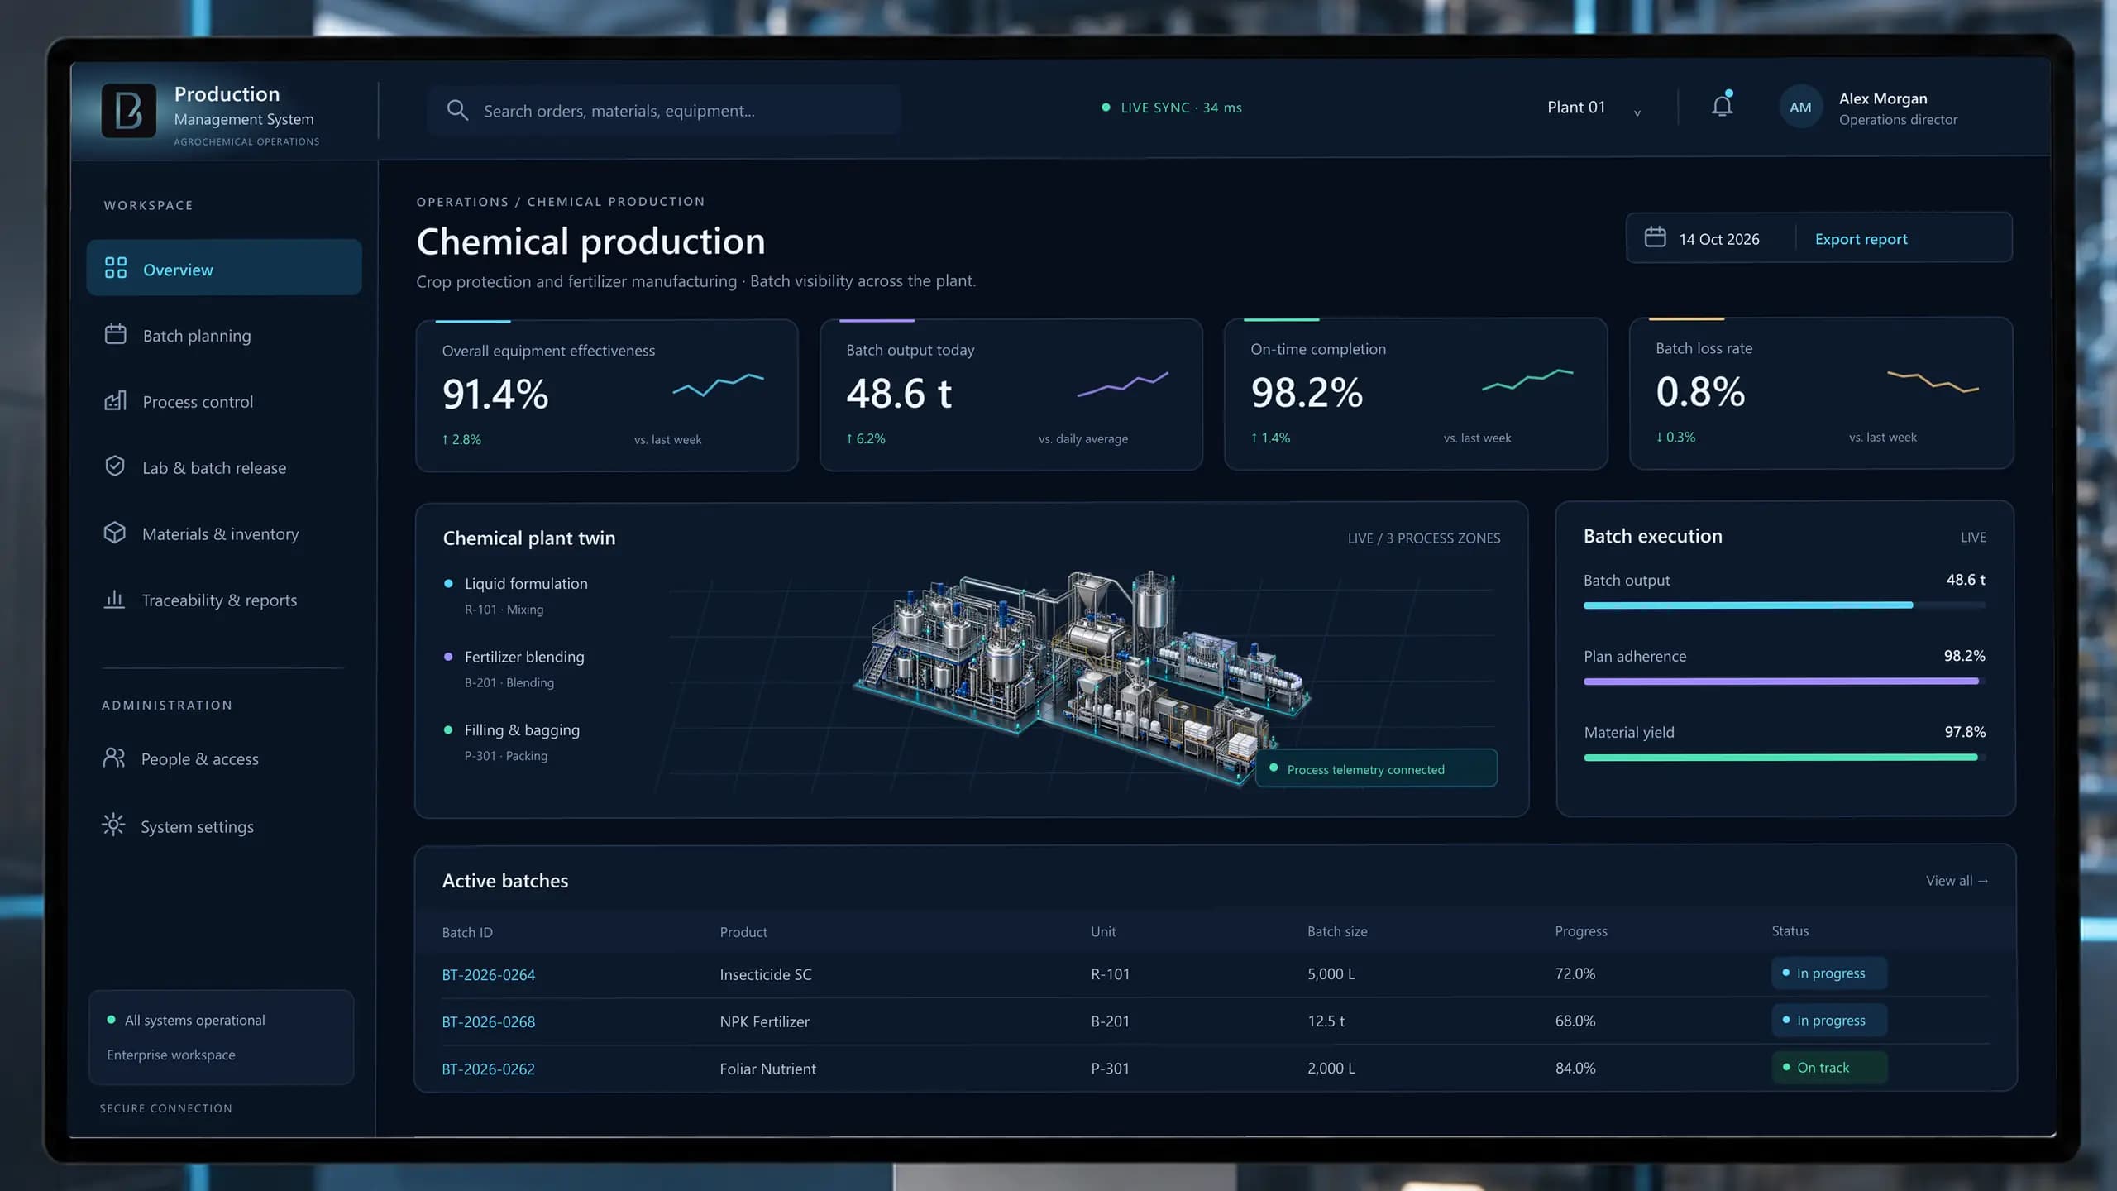Click the Batch loss rate sparkline
The width and height of the screenshot is (2117, 1191).
pos(1933,382)
